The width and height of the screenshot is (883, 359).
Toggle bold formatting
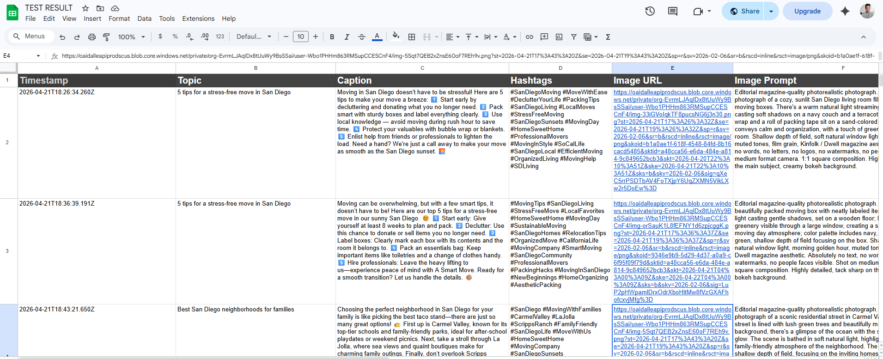click(332, 37)
